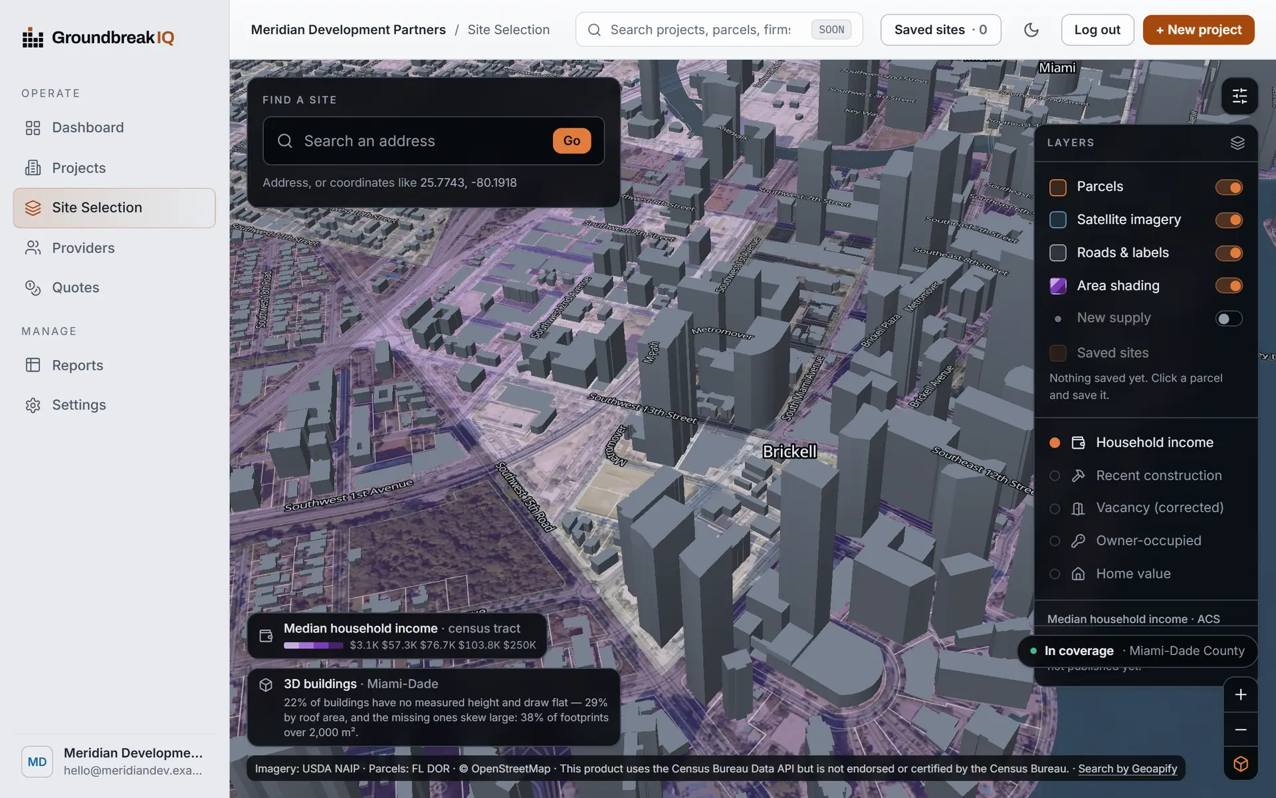Image resolution: width=1276 pixels, height=798 pixels.
Task: Follow the Search by Geoapify link
Action: (1127, 769)
